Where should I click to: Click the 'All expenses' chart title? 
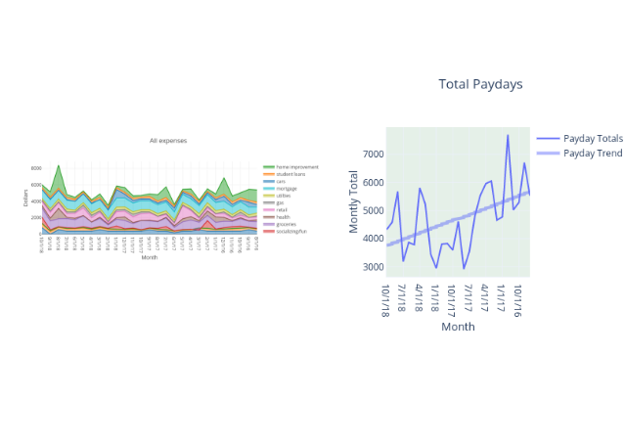[x=167, y=141]
